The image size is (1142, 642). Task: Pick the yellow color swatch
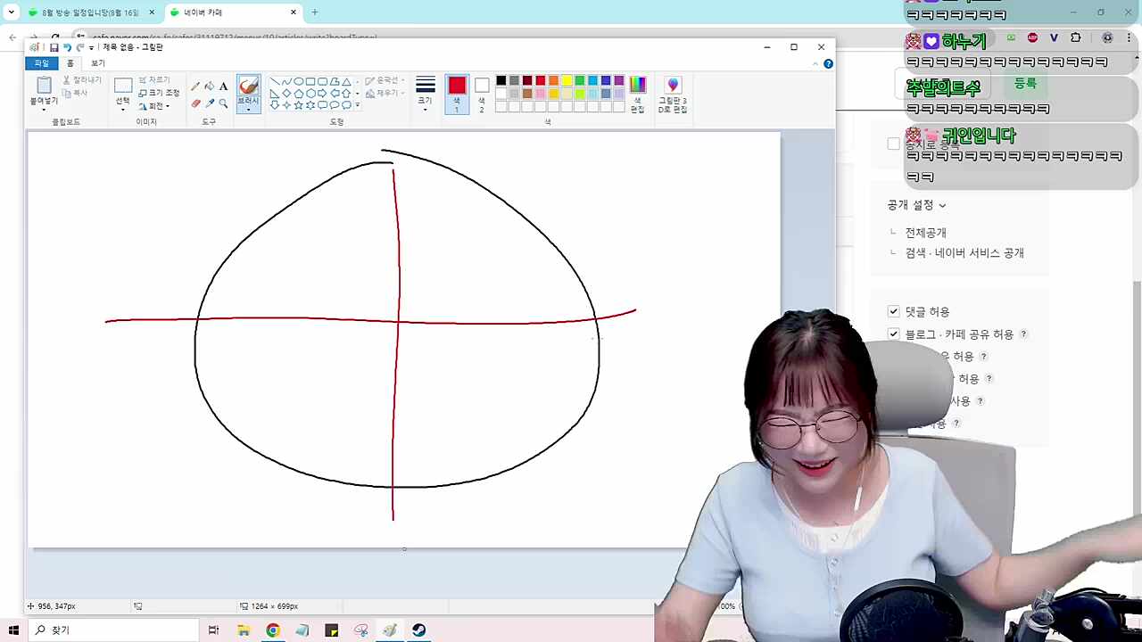(567, 81)
